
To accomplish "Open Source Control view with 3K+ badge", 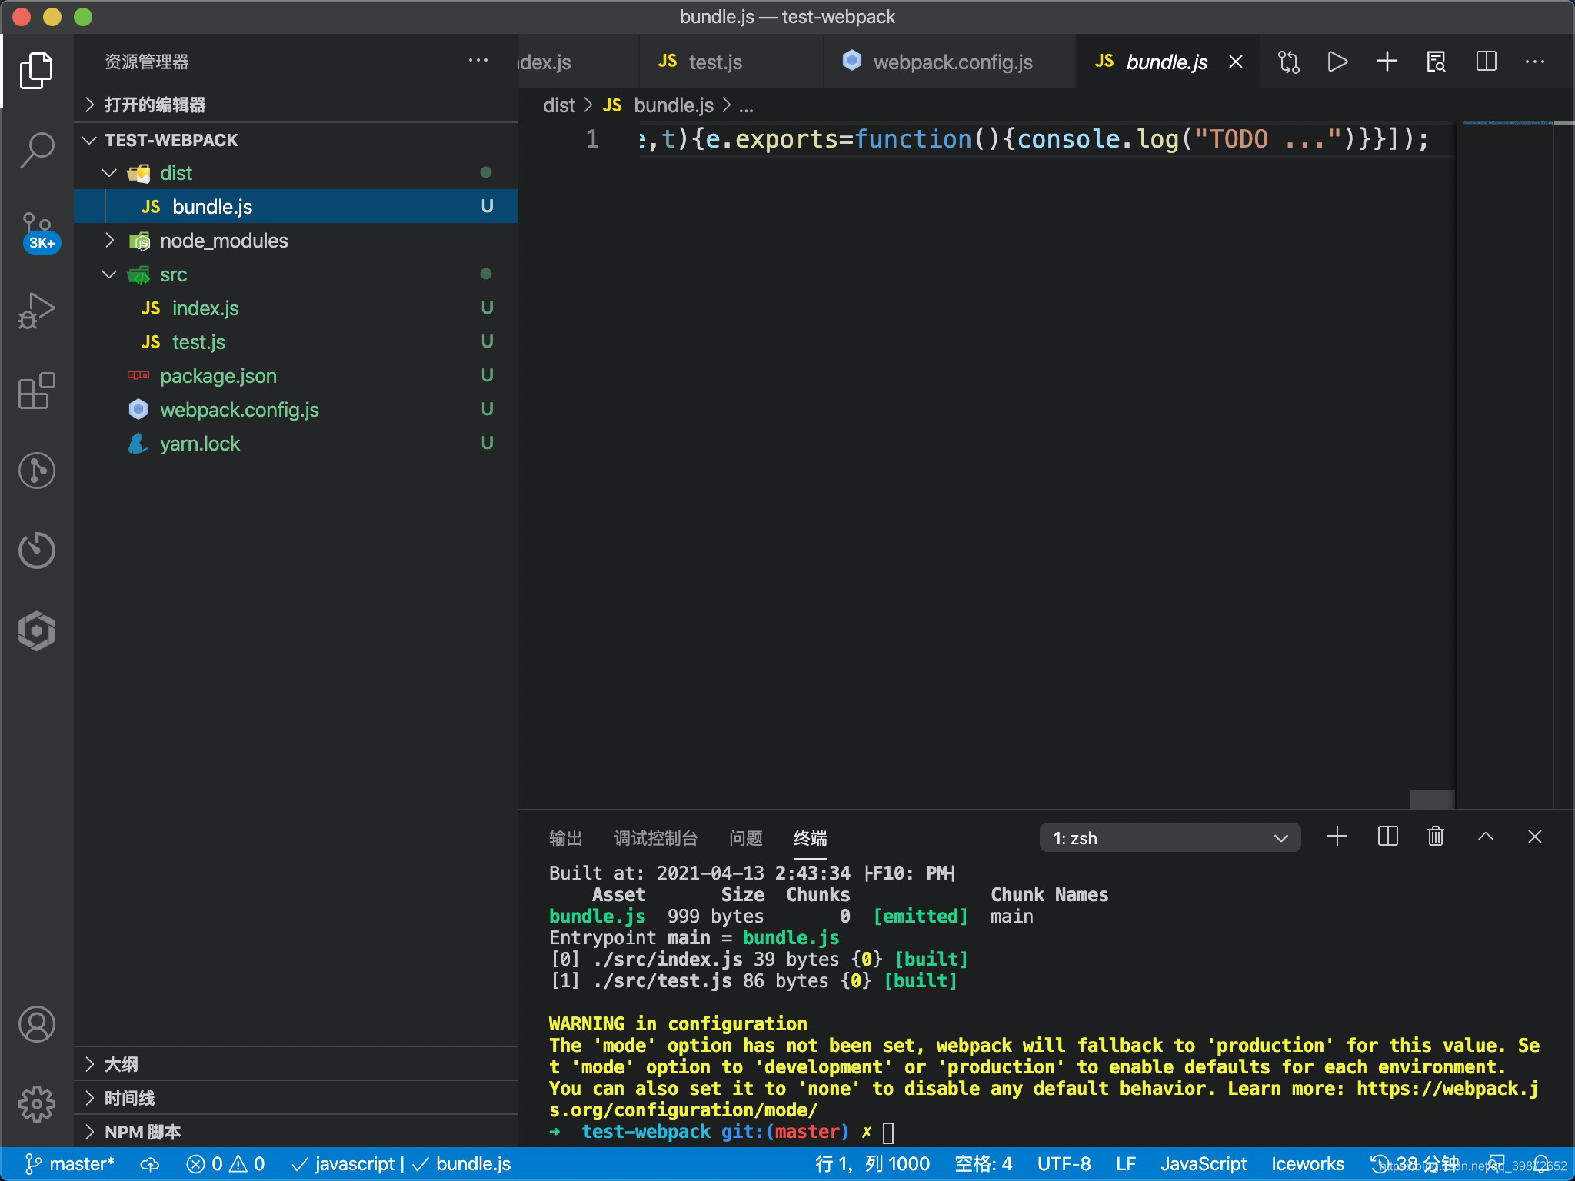I will pos(38,231).
